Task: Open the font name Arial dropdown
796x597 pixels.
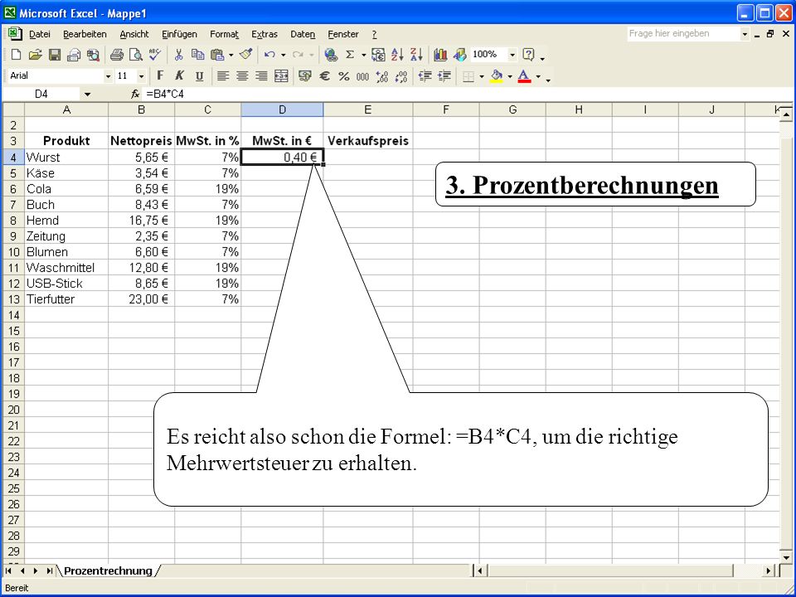Action: [108, 76]
